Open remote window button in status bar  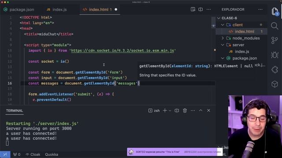tap(5, 154)
